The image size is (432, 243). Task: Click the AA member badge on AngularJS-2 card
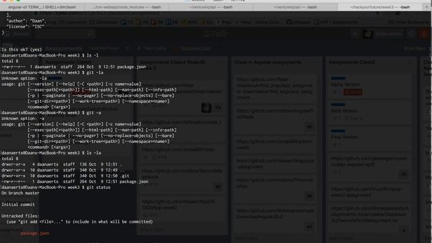[309, 227]
